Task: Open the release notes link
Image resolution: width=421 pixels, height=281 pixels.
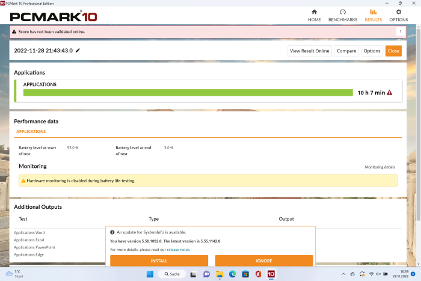Action: pos(178,249)
